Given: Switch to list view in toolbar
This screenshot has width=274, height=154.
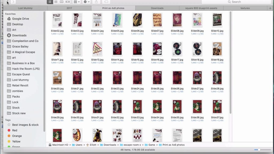Looking at the screenshot, I should [x=56, y=2].
